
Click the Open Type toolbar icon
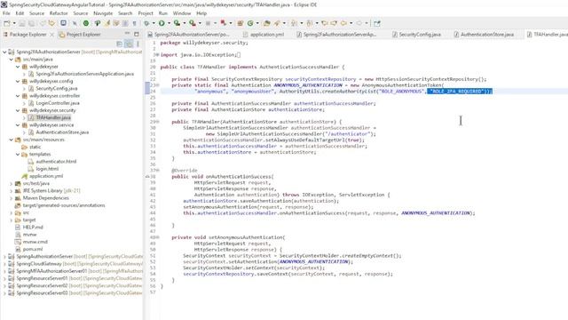click(x=267, y=23)
